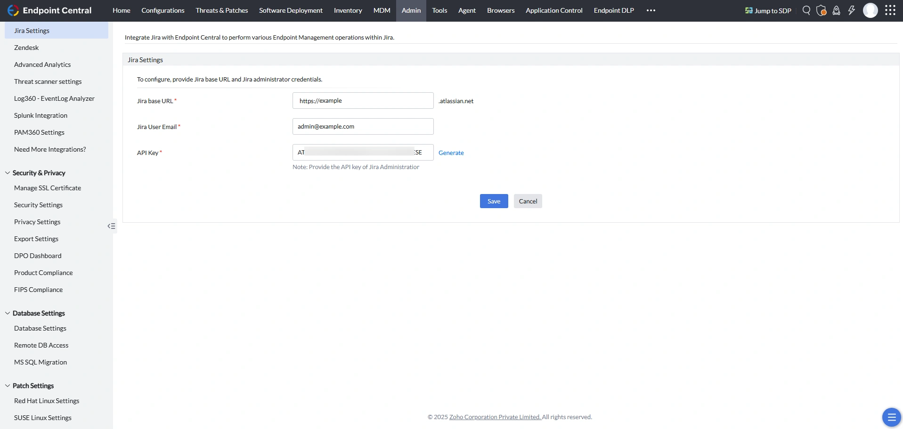Collapse the left sidebar panel icon

pyautogui.click(x=111, y=226)
